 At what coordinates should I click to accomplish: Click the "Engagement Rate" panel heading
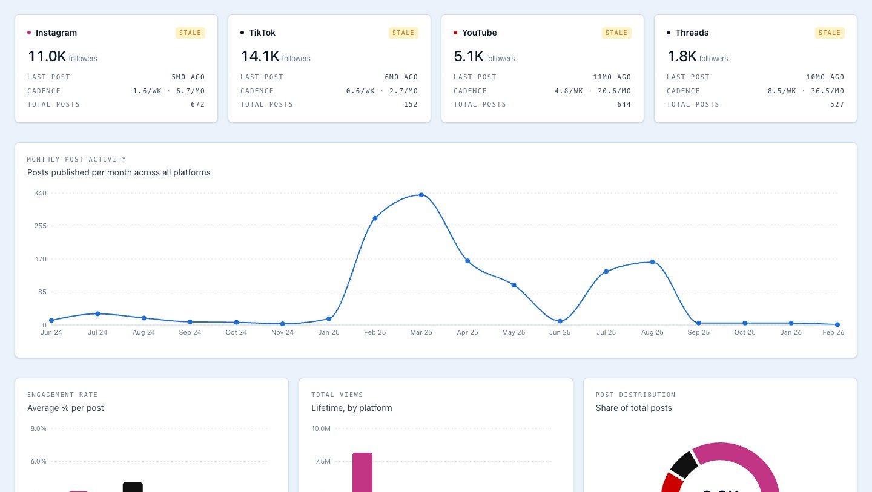[x=62, y=395]
